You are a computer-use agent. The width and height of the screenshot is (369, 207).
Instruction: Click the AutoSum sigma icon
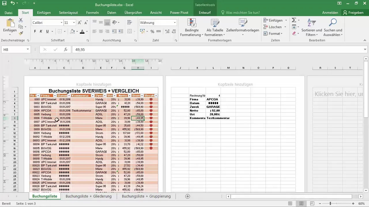[294, 20]
